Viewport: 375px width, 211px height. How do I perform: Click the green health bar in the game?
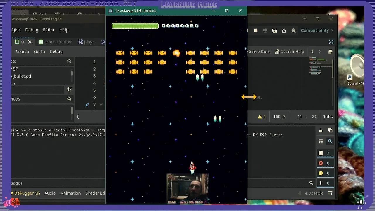pyautogui.click(x=135, y=26)
